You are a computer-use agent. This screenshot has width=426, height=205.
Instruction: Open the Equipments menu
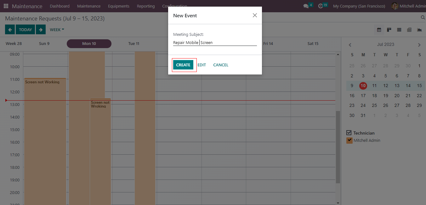pyautogui.click(x=119, y=6)
